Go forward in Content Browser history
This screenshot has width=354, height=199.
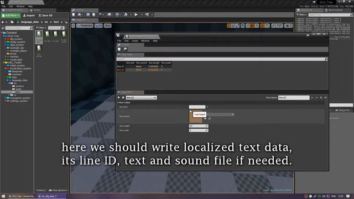click(x=7, y=22)
